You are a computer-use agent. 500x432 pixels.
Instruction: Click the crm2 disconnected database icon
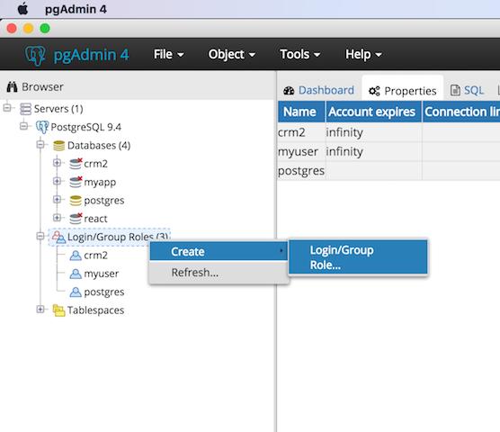[x=76, y=164]
